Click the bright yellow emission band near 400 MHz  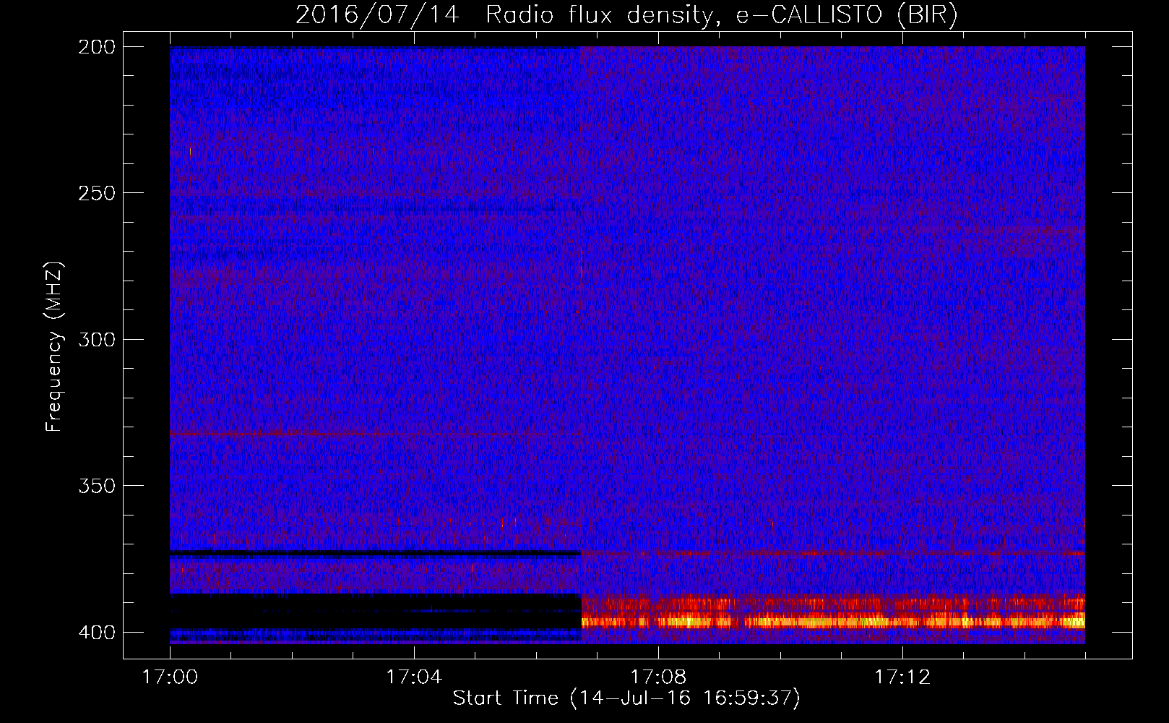tap(833, 620)
